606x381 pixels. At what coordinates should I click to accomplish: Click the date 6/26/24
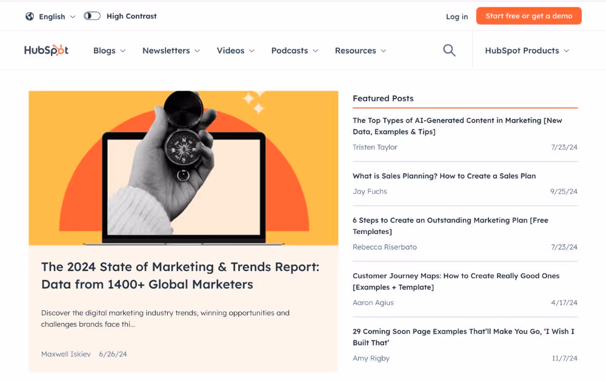[x=113, y=354]
